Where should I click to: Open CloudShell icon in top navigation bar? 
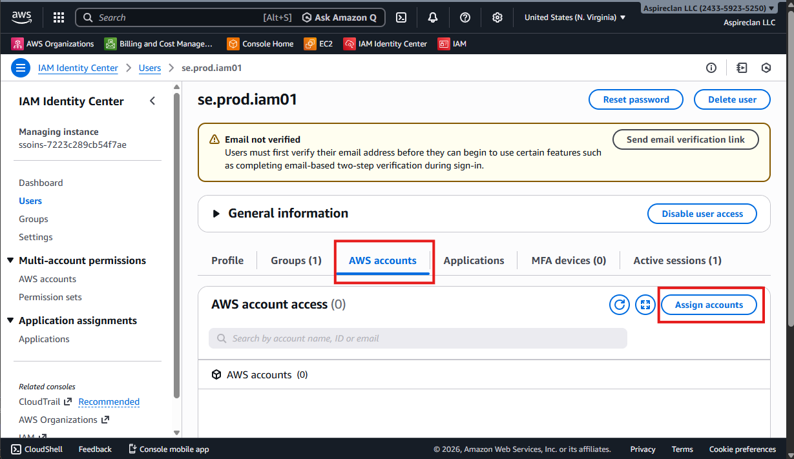[x=401, y=17]
